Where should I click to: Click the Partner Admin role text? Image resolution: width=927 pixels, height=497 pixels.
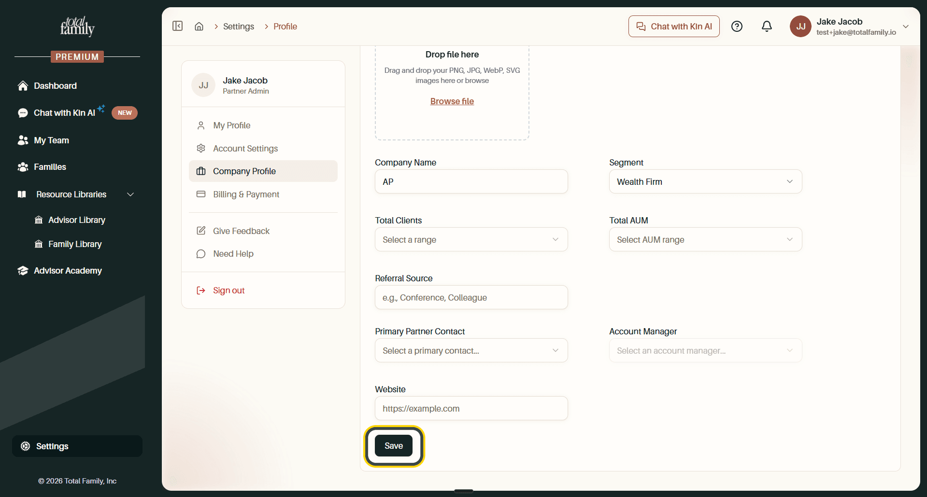pos(246,91)
